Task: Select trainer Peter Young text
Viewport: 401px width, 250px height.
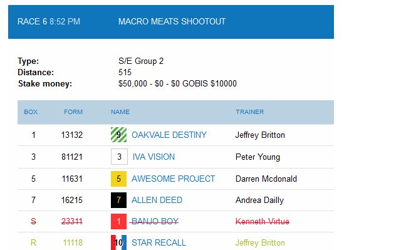Action: [258, 157]
